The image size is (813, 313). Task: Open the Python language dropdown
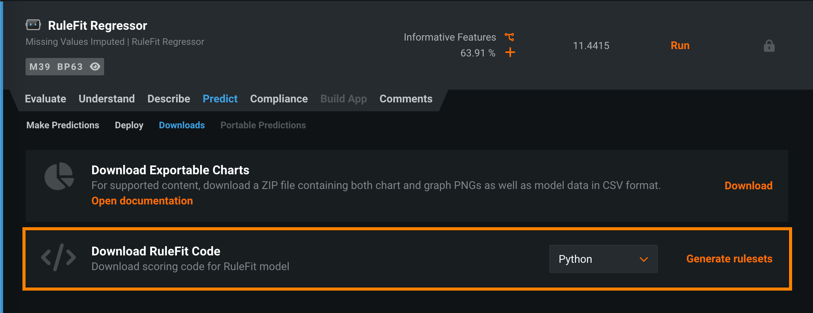603,259
